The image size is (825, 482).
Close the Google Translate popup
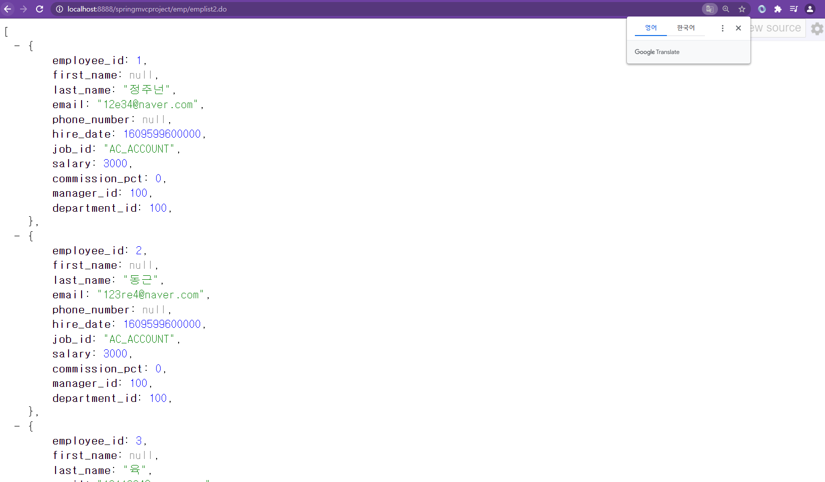[738, 28]
